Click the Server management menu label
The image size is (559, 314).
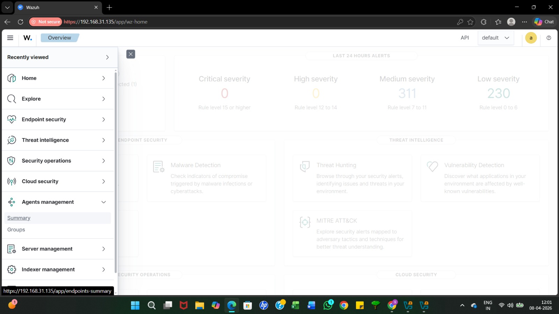coord(47,249)
